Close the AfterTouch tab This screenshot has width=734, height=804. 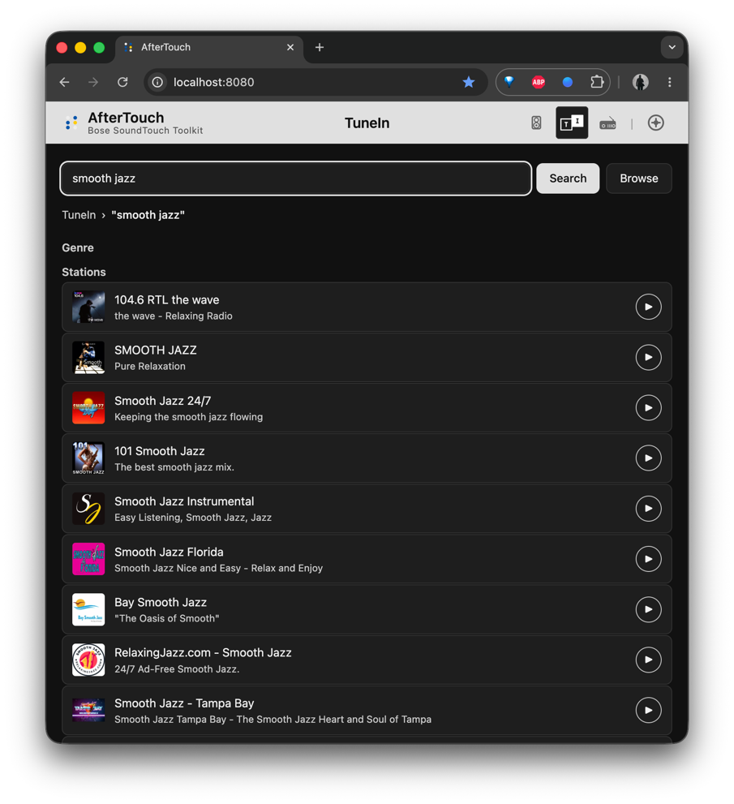(x=290, y=47)
